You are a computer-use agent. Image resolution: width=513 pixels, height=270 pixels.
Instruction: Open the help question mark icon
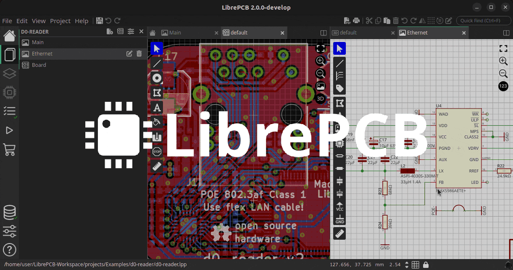[9, 250]
